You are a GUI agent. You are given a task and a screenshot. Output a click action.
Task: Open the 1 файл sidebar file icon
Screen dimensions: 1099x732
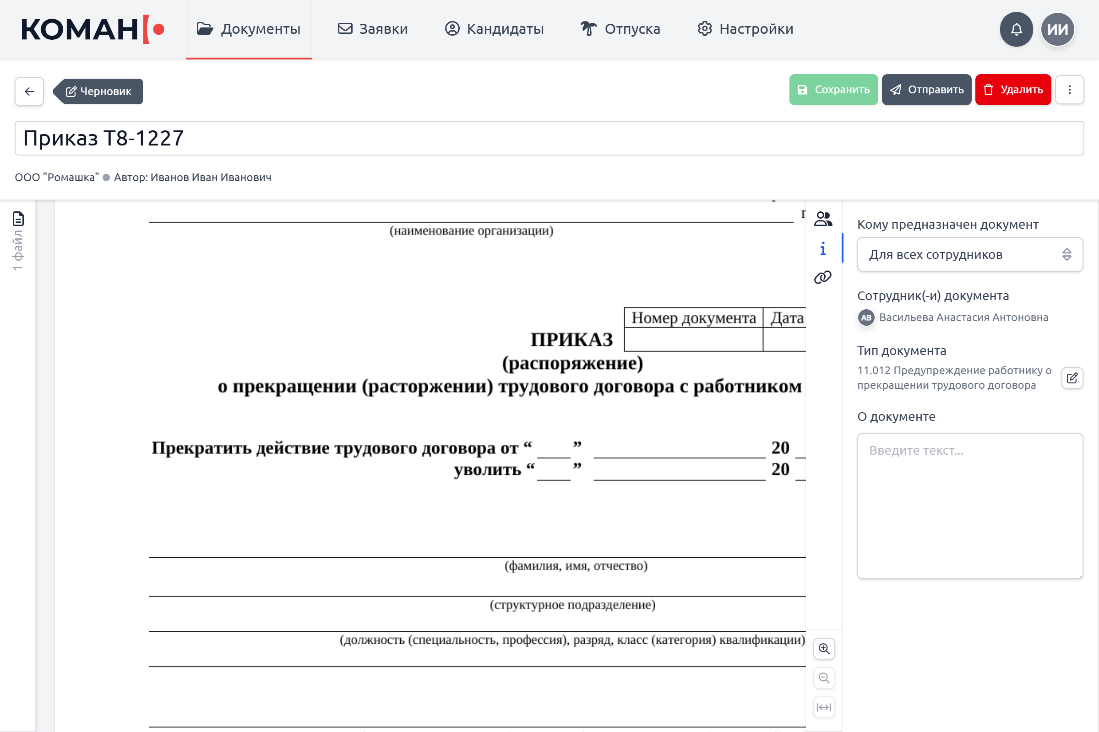(18, 219)
